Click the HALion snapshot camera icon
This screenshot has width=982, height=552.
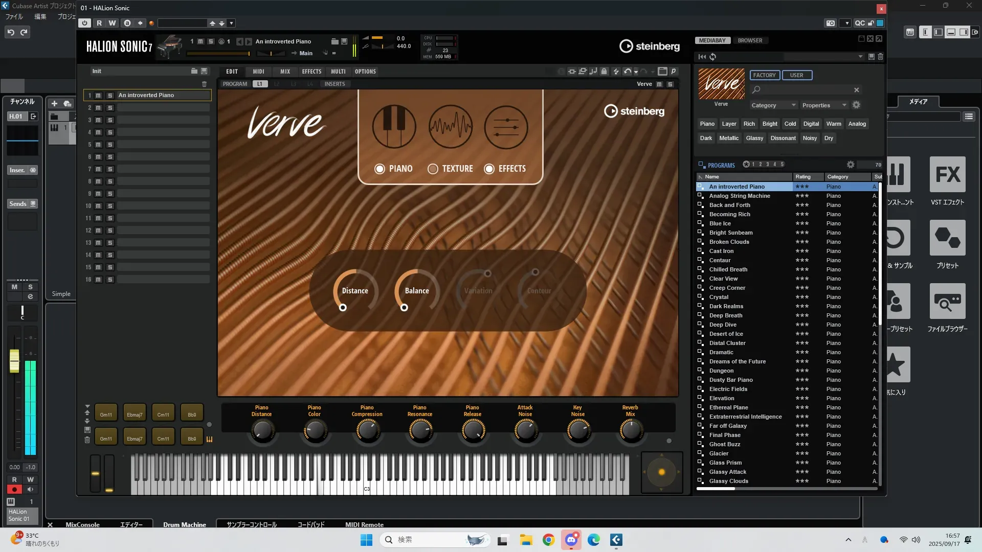pyautogui.click(x=830, y=23)
